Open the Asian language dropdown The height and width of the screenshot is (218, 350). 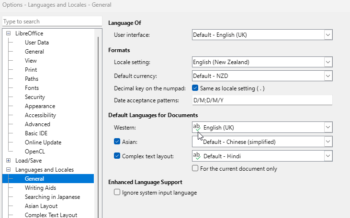pos(328,142)
